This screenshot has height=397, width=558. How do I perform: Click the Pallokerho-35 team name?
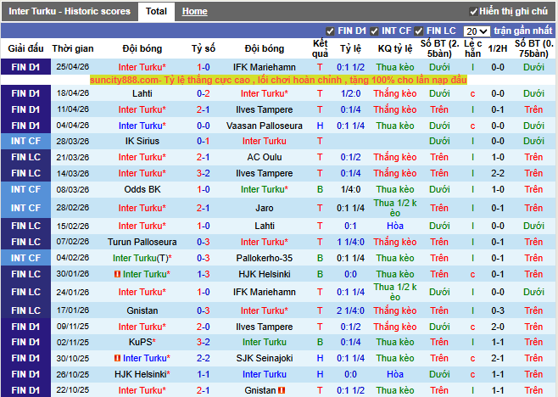coord(265,258)
